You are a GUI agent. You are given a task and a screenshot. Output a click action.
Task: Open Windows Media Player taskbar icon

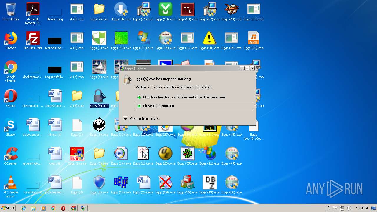click(x=43, y=208)
